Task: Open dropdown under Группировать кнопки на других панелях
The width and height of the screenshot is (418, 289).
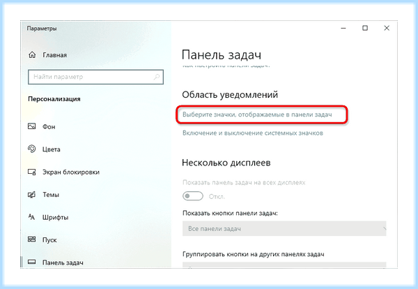Action: (284, 265)
